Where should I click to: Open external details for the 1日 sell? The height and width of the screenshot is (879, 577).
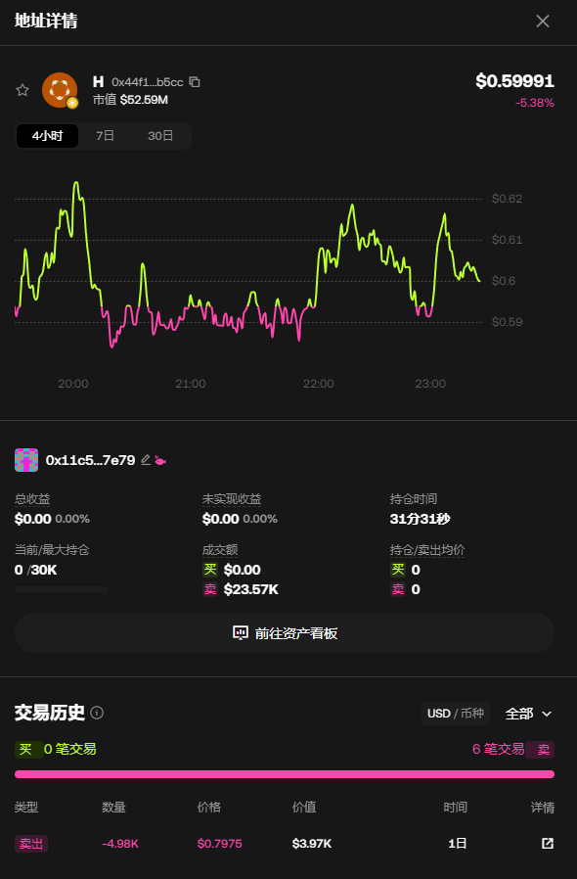(x=548, y=843)
